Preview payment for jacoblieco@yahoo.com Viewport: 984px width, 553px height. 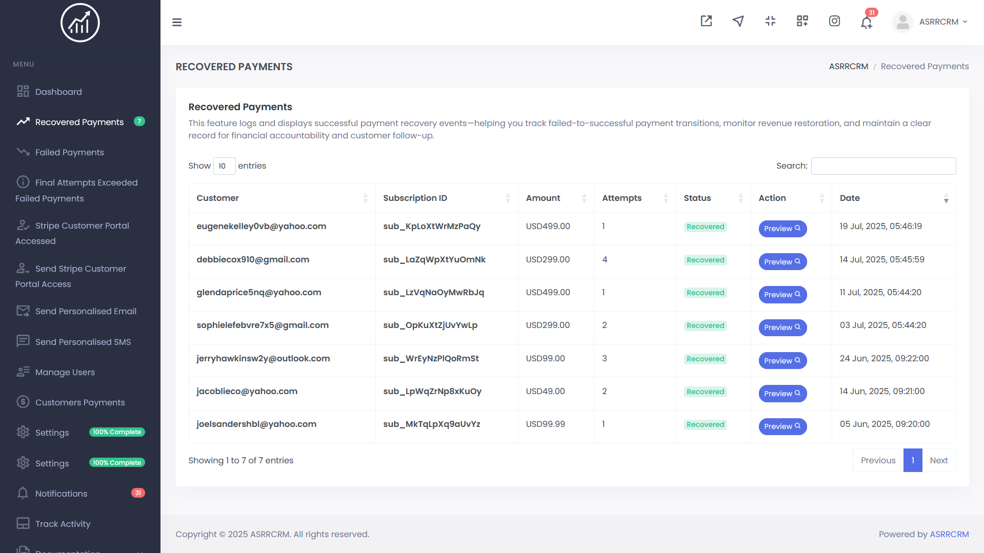[x=782, y=393]
